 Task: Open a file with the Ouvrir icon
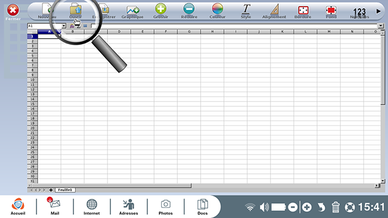[75, 11]
